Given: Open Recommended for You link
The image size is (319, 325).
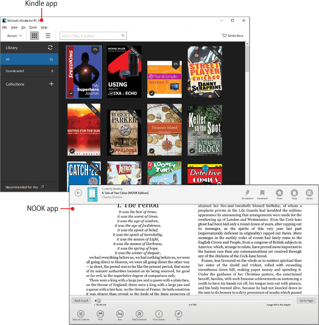Looking at the screenshot, I should coord(25,187).
